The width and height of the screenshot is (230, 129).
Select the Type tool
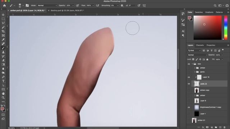click(x=3, y=81)
